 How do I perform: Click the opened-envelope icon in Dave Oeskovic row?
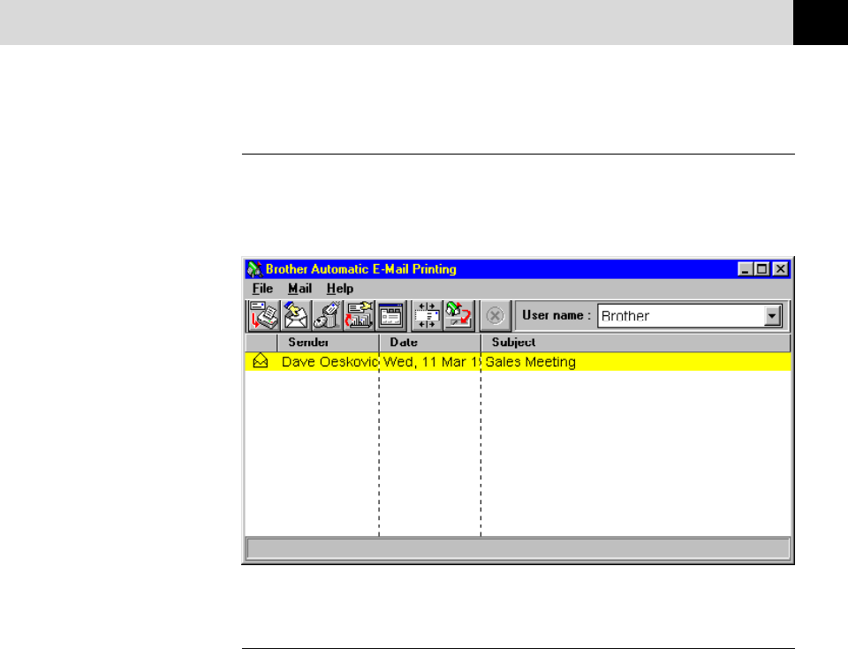(261, 361)
